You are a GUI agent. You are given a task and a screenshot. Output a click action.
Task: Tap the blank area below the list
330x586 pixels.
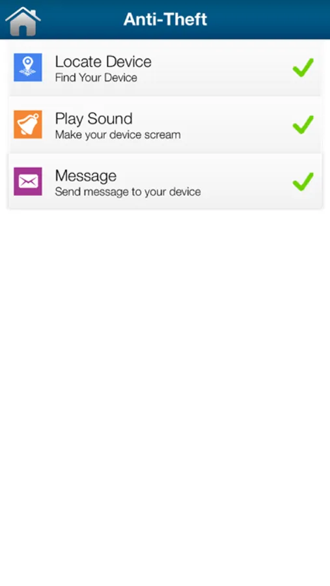[x=165, y=396]
